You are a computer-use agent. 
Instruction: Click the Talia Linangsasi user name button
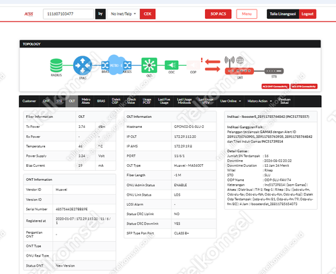pos(283,14)
